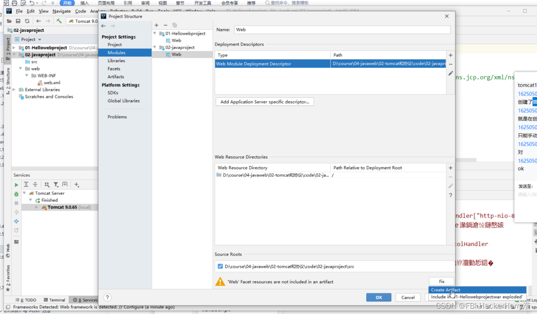Expand all in the Services panel
537x314 pixels.
26,185
